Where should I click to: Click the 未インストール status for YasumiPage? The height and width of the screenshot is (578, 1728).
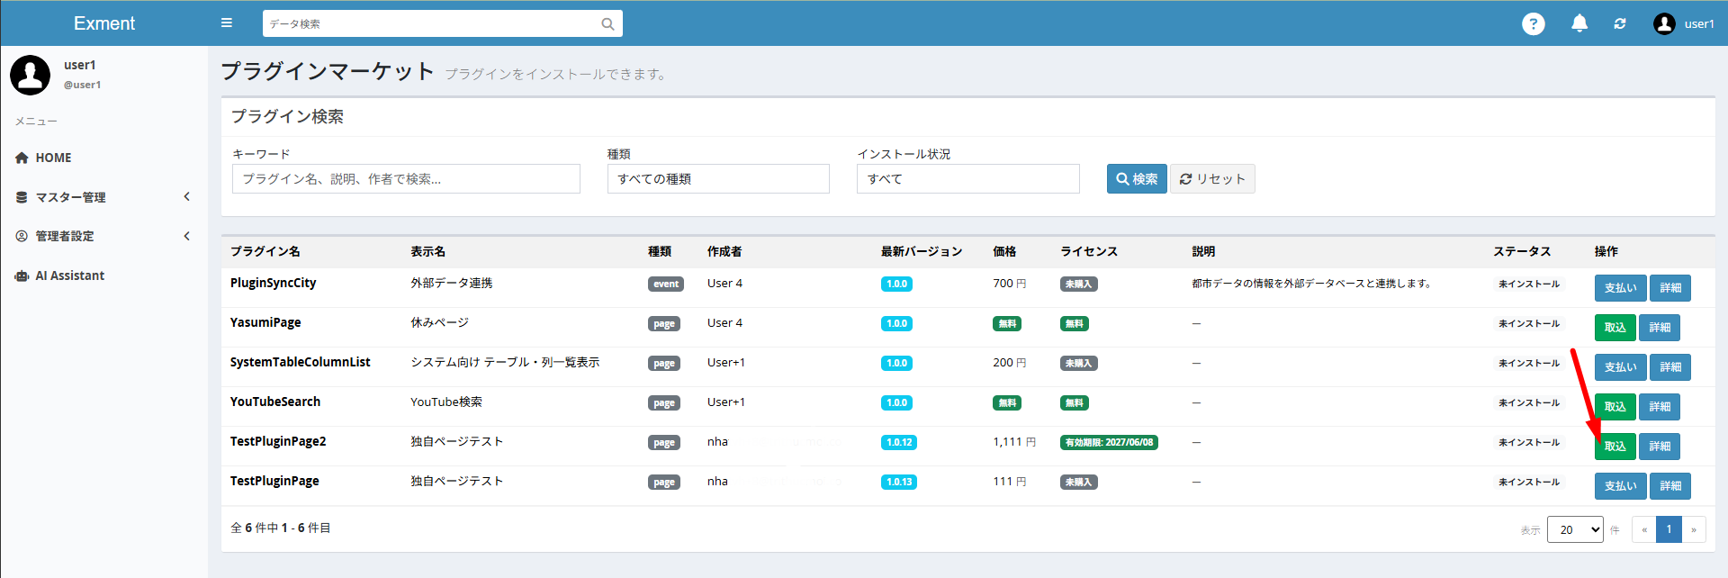pyautogui.click(x=1529, y=324)
